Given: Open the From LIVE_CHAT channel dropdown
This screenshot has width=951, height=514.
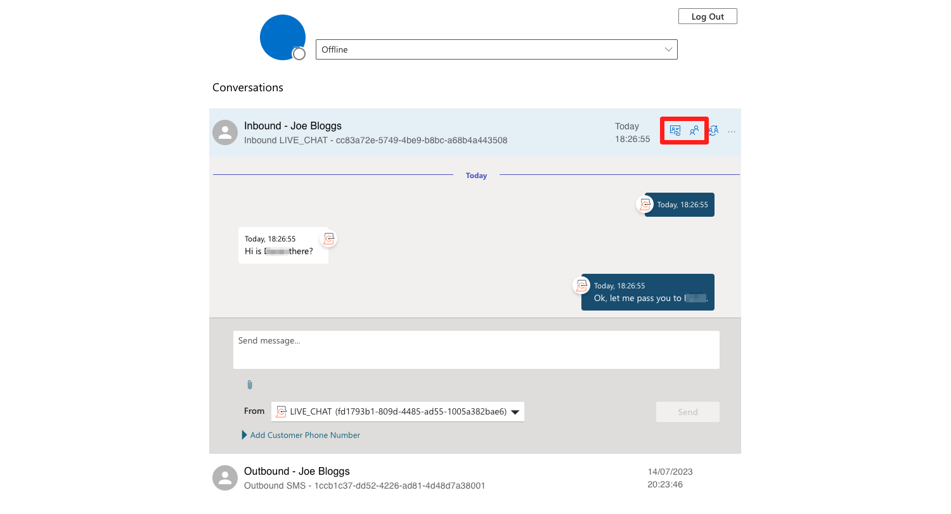Looking at the screenshot, I should tap(398, 412).
